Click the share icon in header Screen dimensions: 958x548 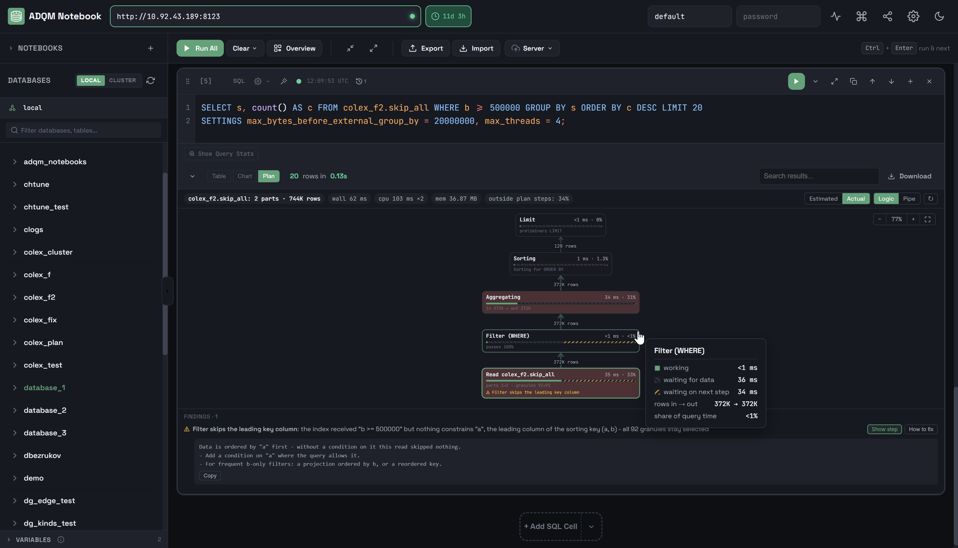click(x=887, y=16)
